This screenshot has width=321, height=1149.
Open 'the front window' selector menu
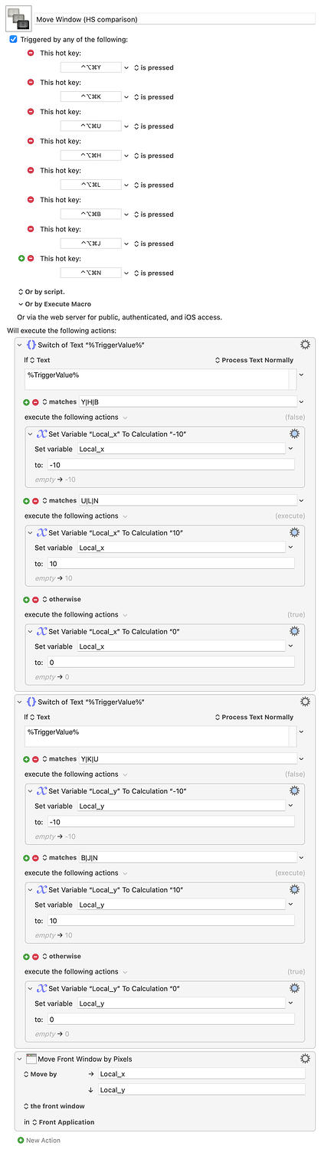coord(55,1106)
